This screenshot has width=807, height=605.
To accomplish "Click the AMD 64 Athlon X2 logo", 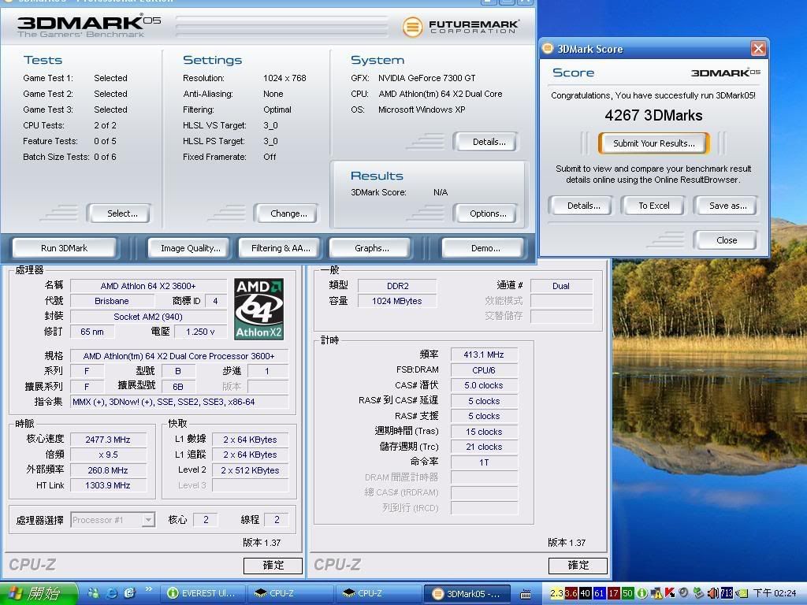I will tap(258, 309).
